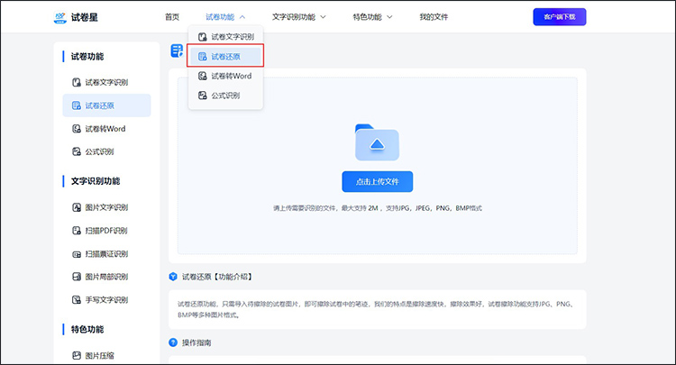Click the upload file format hint text
Screen dimensions: 676x365
click(x=378, y=208)
